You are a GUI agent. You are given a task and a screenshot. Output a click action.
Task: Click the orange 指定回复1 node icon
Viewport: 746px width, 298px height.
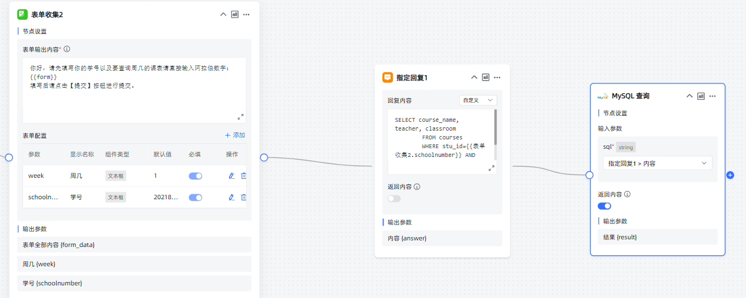pyautogui.click(x=387, y=77)
